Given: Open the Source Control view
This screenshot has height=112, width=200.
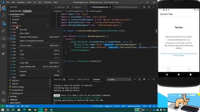Looking at the screenshot, I should (3, 23).
